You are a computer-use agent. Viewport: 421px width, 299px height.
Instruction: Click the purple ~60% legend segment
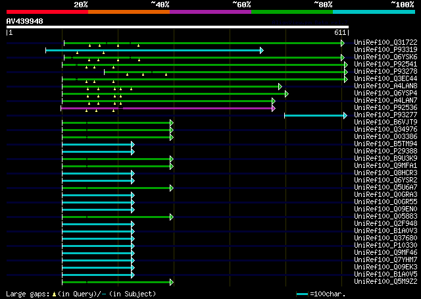click(210, 12)
